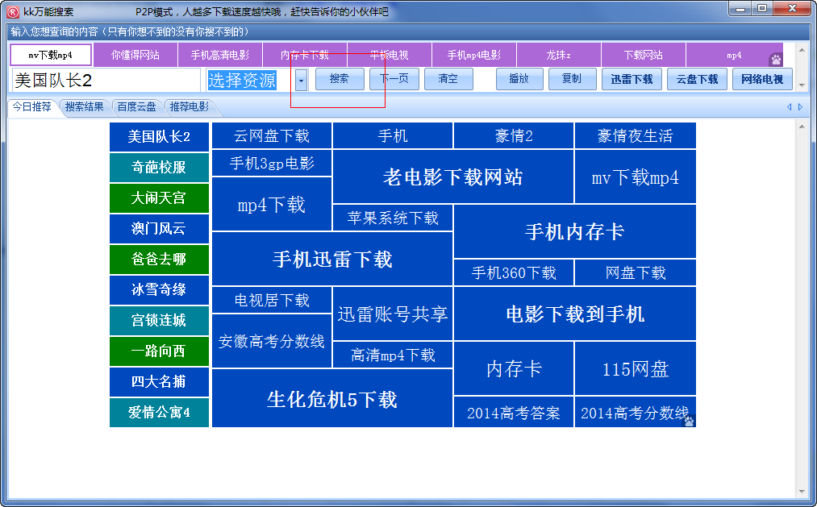Screen dimensions: 817x507
Task: Click the 手机迅雷下载 tile
Action: pos(332,259)
